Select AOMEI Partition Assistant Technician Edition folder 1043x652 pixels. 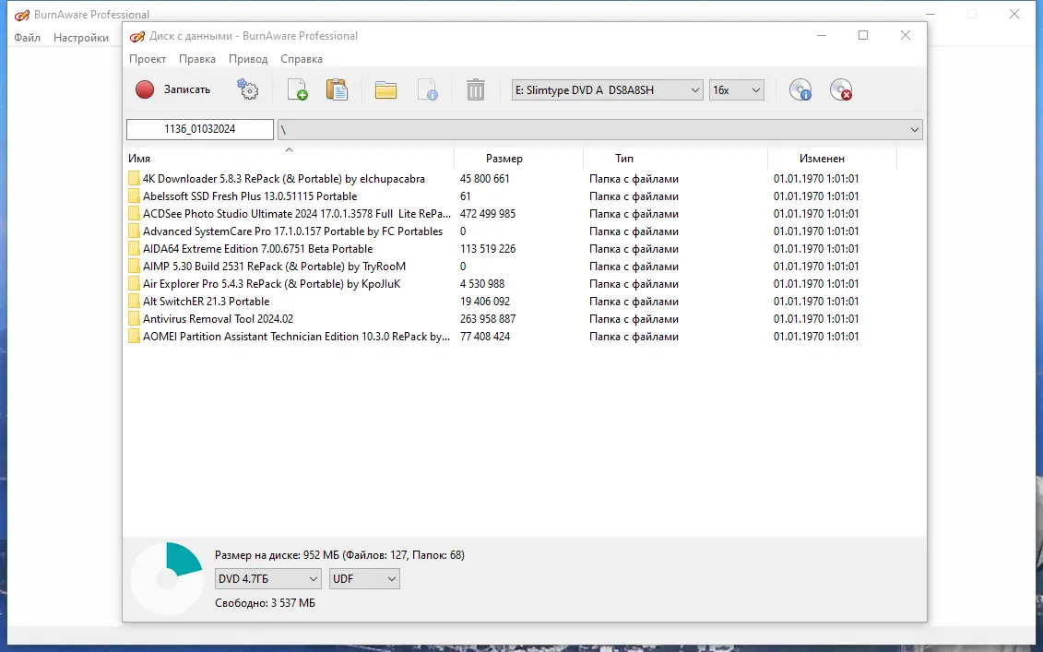point(296,336)
